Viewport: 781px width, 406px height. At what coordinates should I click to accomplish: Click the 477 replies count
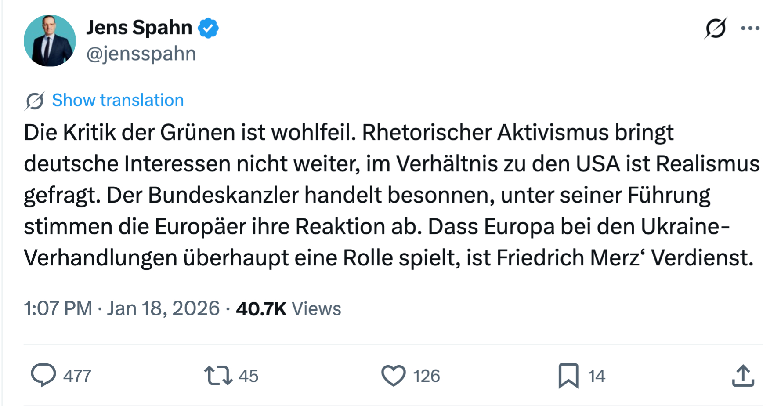click(77, 376)
